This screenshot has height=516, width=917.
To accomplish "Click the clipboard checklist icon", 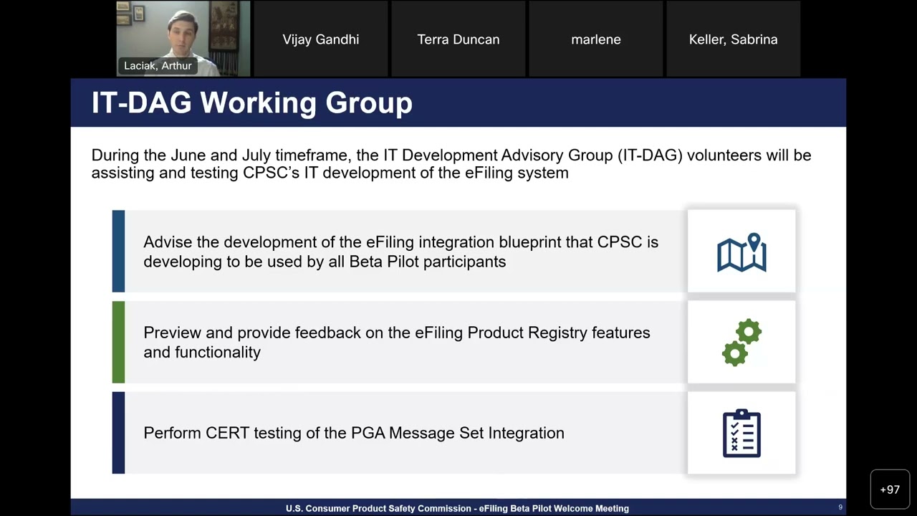I will [741, 433].
